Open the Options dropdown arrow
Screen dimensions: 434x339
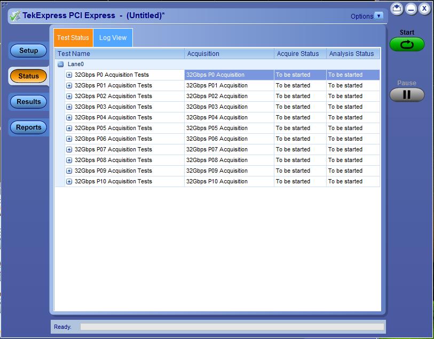tap(378, 16)
